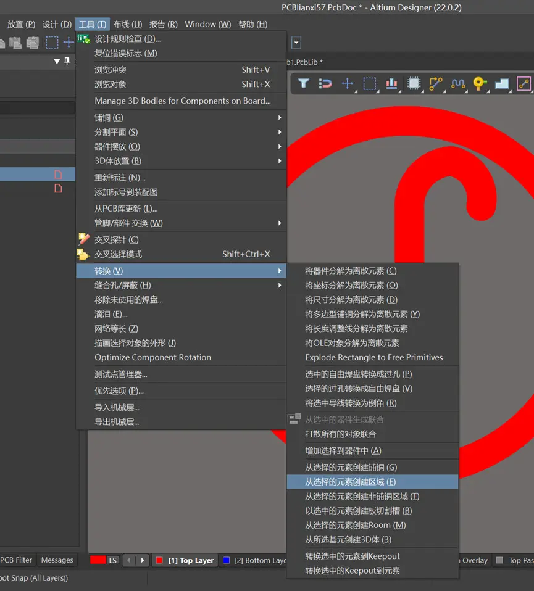The height and width of the screenshot is (591, 534).
Task: Choose 打散所有的对象联合
Action: tap(373, 434)
